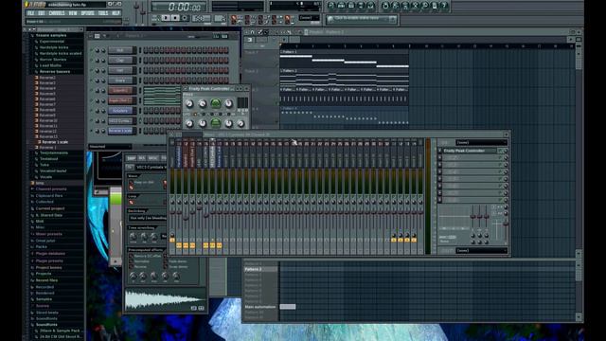The image size is (606, 341).
Task: Open the VIEW menu
Action: pos(73,13)
